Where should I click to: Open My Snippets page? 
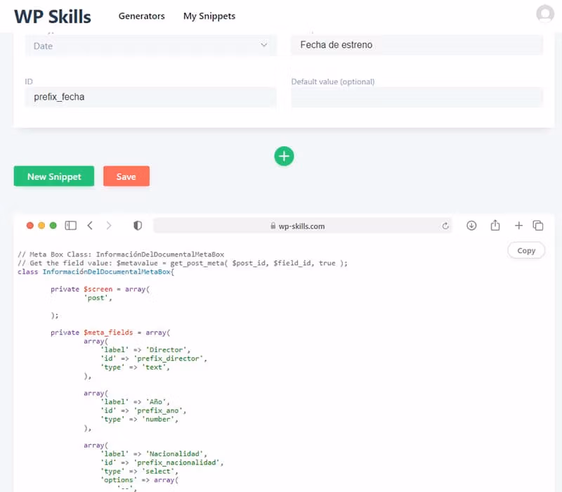pyautogui.click(x=209, y=16)
